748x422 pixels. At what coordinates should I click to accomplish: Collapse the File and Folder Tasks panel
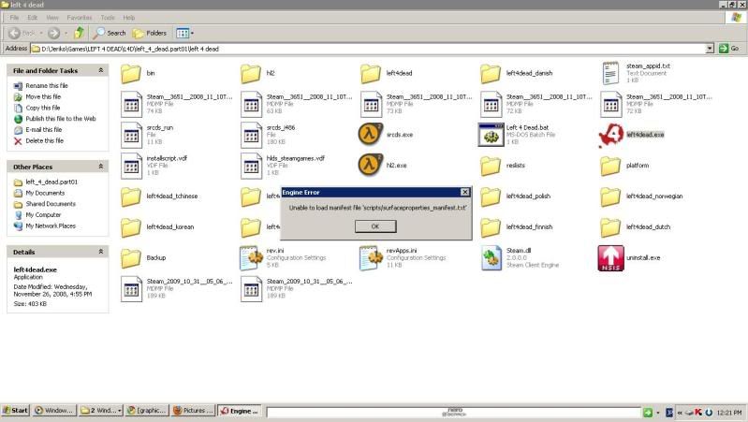[x=101, y=70]
